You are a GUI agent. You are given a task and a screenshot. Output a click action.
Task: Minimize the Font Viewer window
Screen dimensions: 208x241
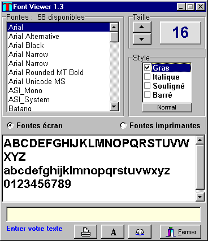[x=181, y=7]
